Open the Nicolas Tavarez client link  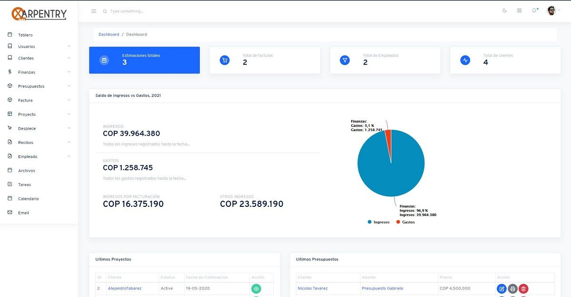(312, 288)
